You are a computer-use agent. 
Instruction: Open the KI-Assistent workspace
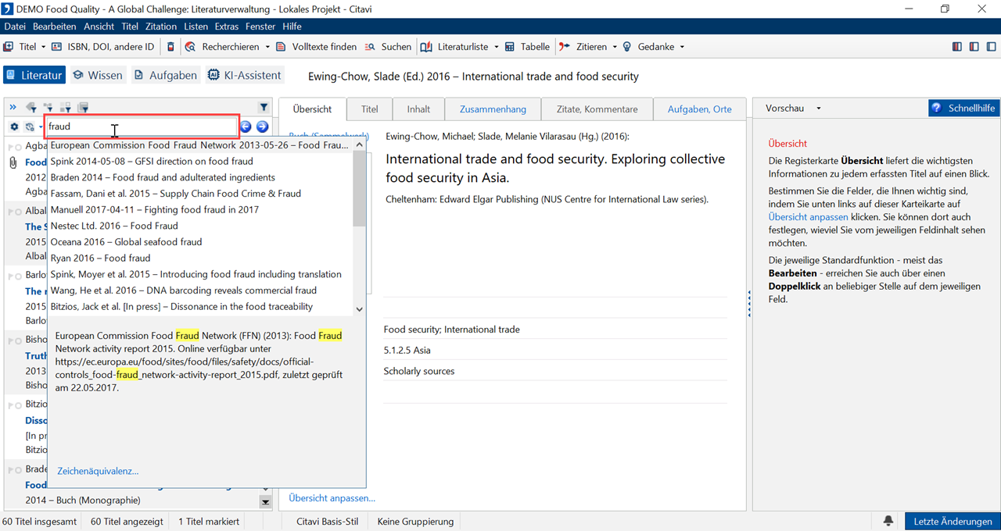[x=245, y=76]
